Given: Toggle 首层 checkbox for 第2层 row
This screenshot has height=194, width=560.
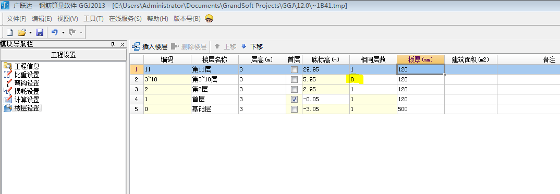Looking at the screenshot, I should [294, 90].
